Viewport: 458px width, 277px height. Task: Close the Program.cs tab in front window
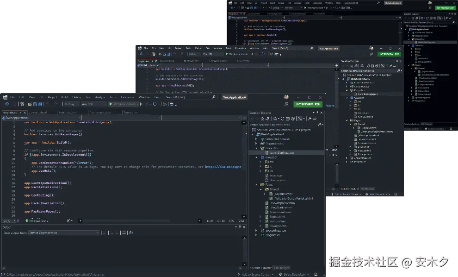pyautogui.click(x=25, y=113)
